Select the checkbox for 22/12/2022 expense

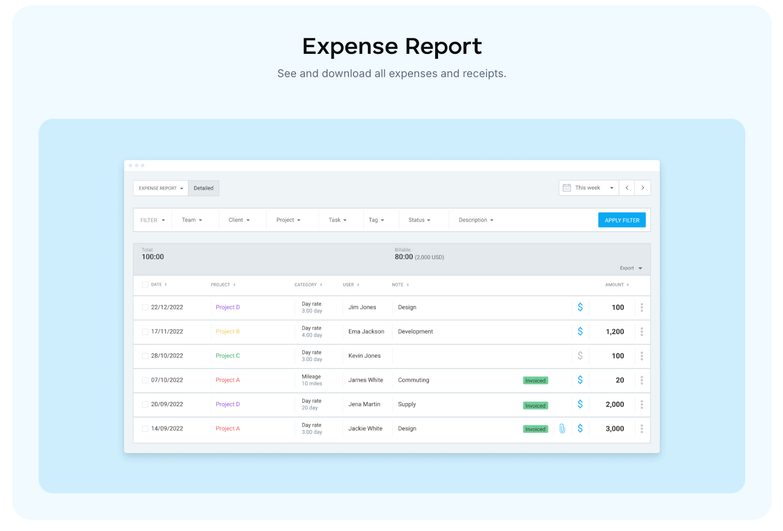coord(145,308)
